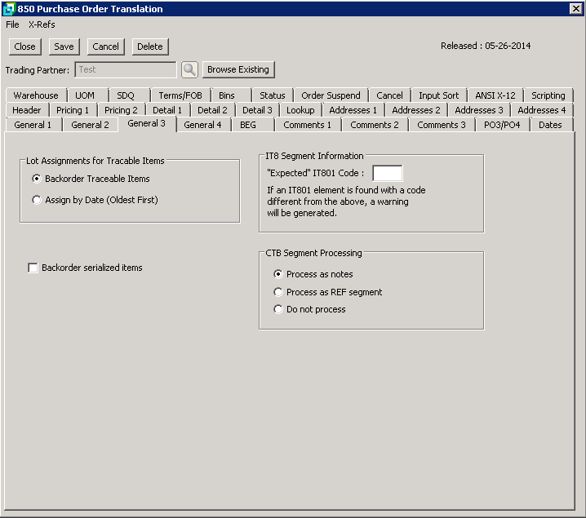The width and height of the screenshot is (586, 518).
Task: Open the Scripting tab
Action: [548, 95]
